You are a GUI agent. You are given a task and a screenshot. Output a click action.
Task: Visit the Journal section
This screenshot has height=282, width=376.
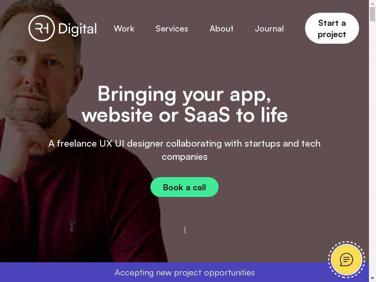coord(269,29)
